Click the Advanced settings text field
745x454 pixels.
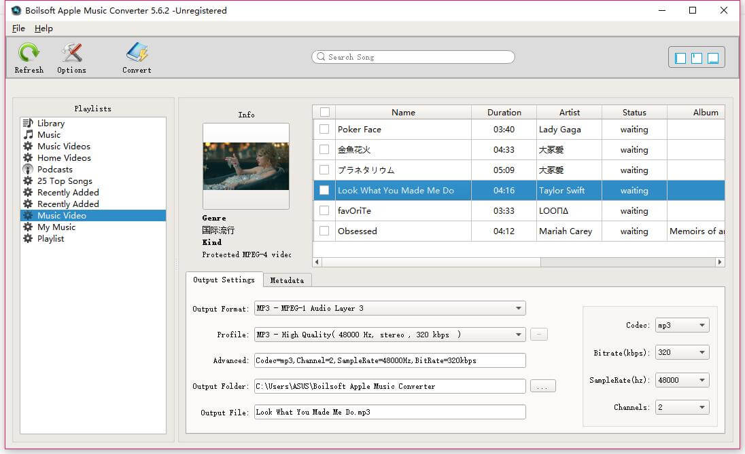point(389,360)
